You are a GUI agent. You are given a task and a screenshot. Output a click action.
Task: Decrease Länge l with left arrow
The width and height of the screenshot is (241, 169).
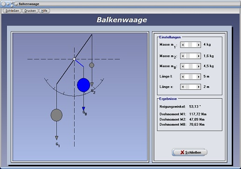point(183,77)
